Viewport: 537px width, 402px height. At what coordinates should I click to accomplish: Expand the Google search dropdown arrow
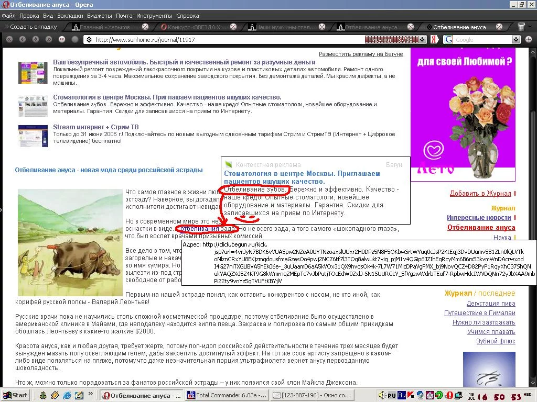point(516,40)
